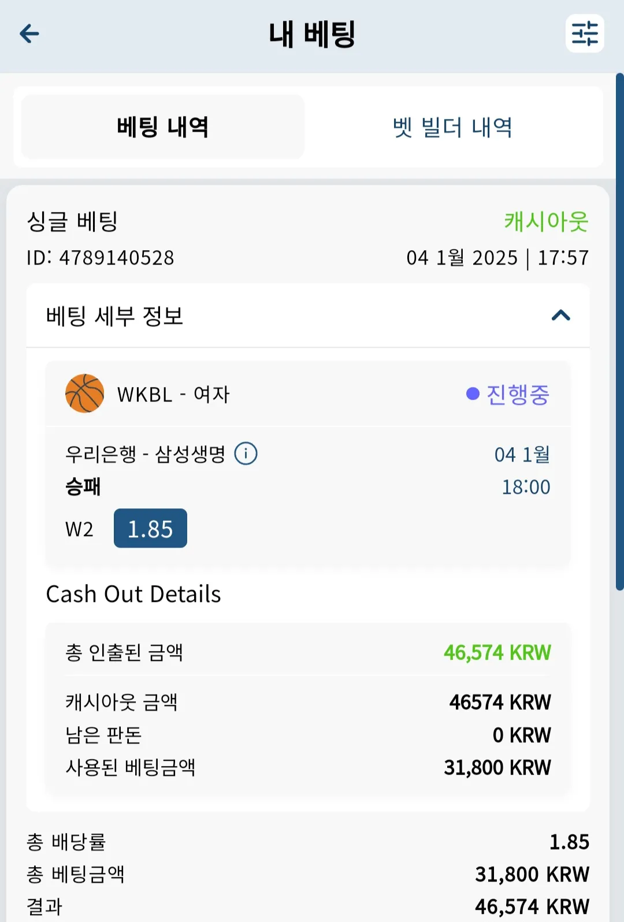624x922 pixels.
Task: Click the vertical scrollbar on right
Action: (x=619, y=332)
